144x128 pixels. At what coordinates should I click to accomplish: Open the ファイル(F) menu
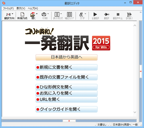point(8,8)
